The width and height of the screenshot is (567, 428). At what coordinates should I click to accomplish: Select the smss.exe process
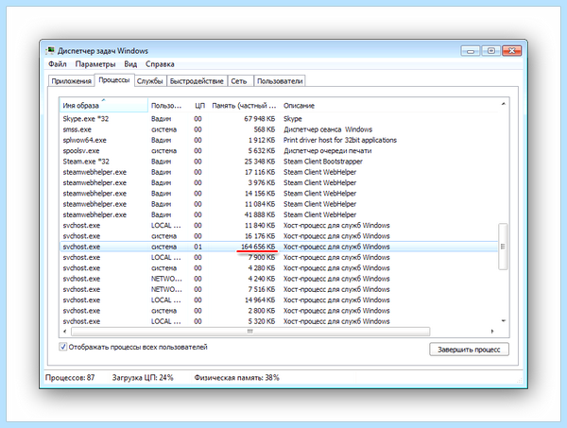pyautogui.click(x=279, y=129)
